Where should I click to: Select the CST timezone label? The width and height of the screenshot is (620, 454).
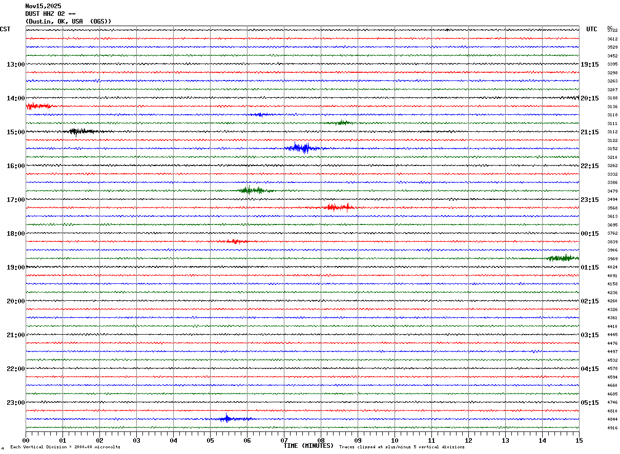[x=5, y=29]
